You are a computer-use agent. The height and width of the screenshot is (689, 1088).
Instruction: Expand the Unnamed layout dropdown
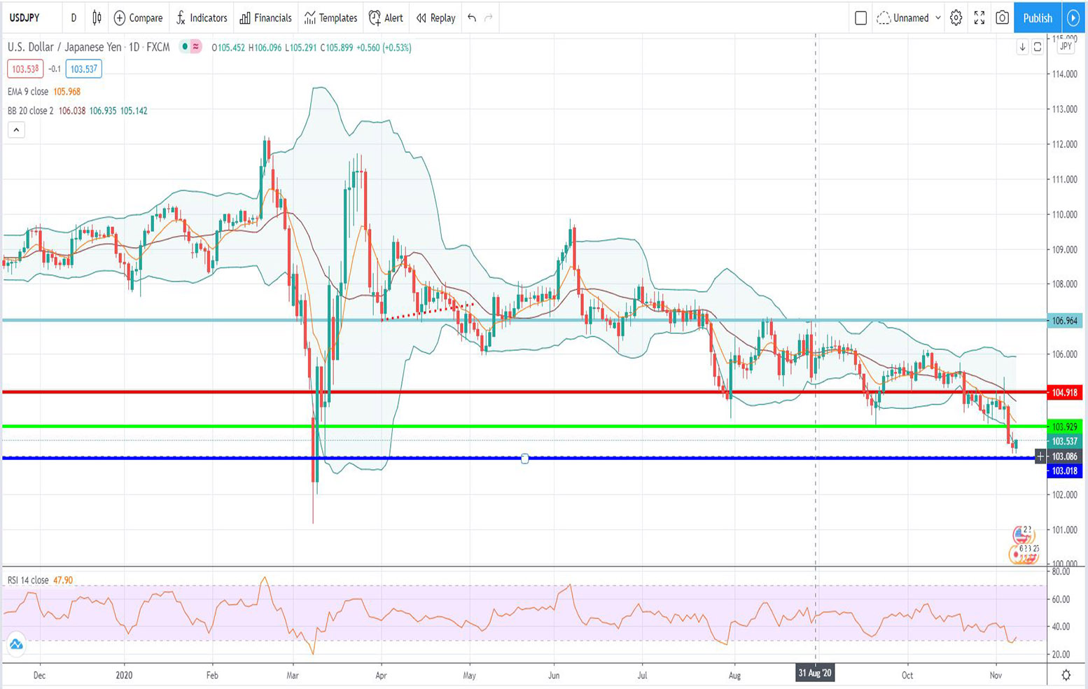pyautogui.click(x=938, y=18)
